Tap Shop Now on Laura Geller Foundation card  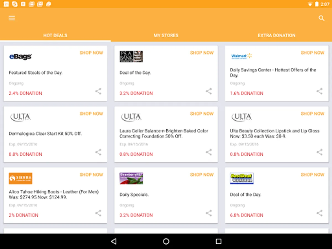(202, 114)
